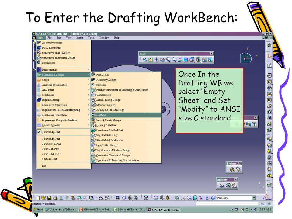Click the Paste icon
Viewport: 292px width, 219px height.
point(73,198)
